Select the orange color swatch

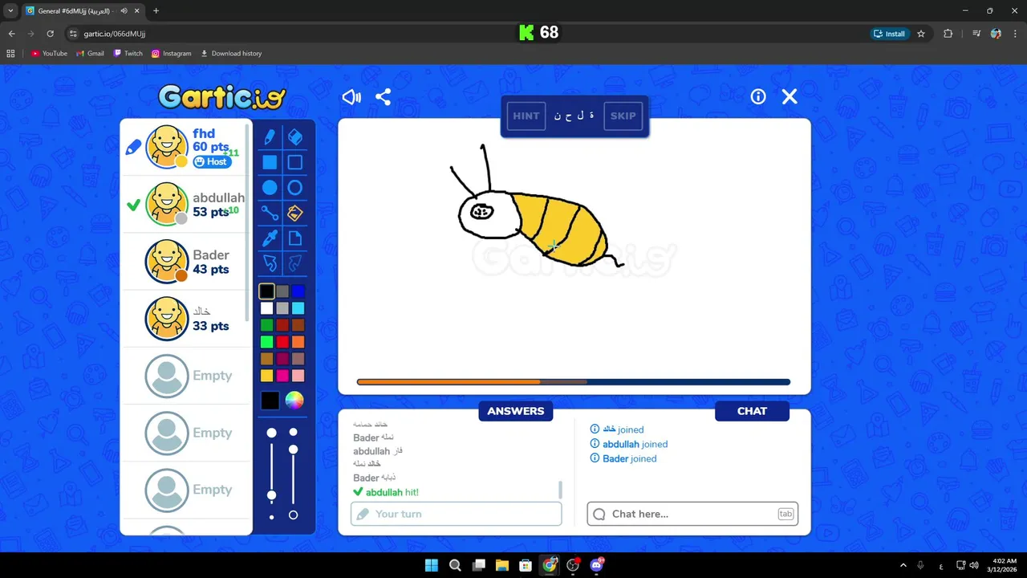point(298,342)
